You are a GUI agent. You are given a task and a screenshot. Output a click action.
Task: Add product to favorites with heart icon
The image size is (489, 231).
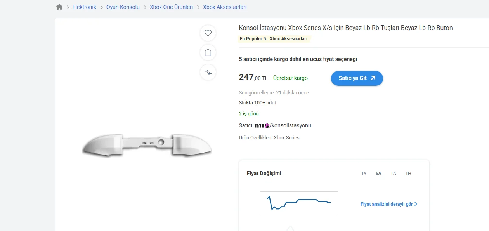(208, 33)
